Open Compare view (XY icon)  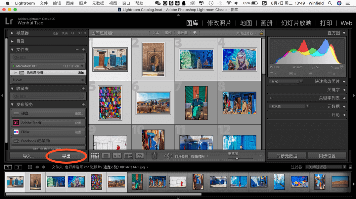click(117, 156)
